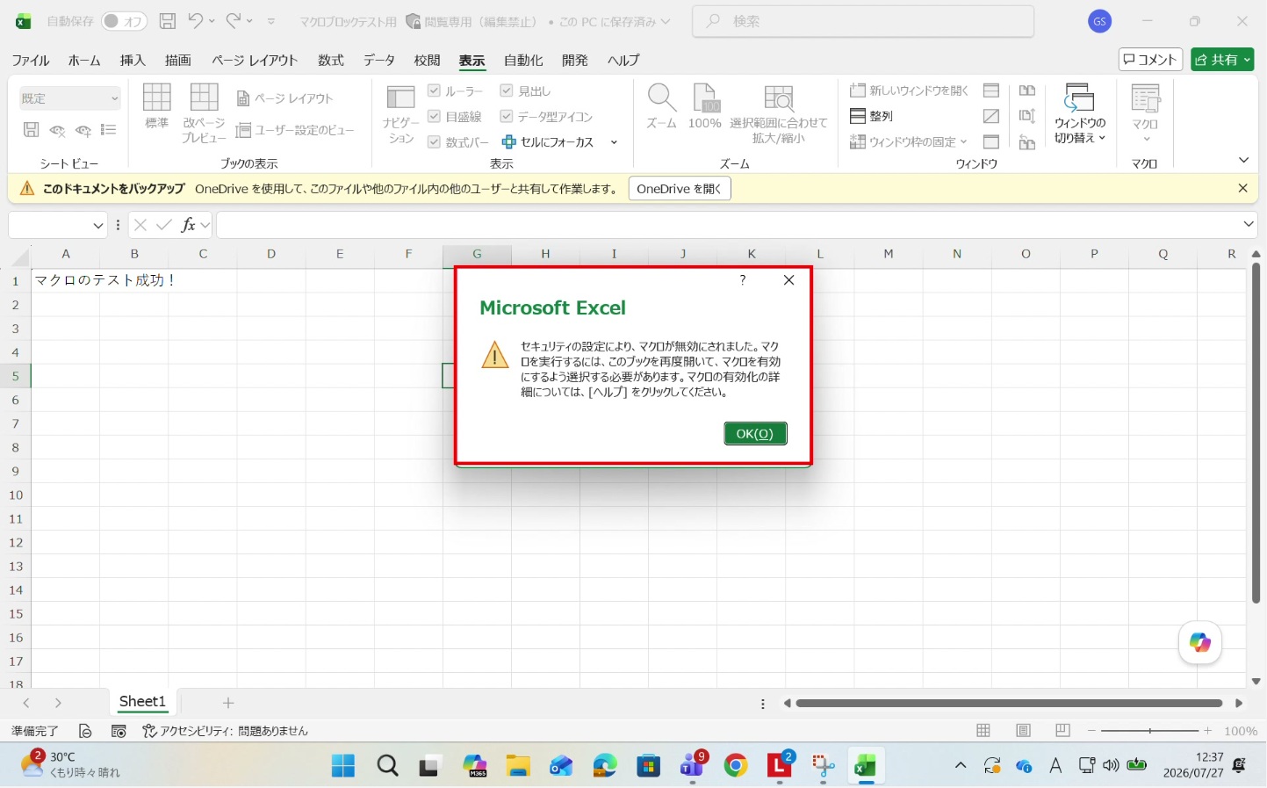Click the unhide window icon in the ウィンドウ group
This screenshot has height=788, width=1267.
click(991, 141)
